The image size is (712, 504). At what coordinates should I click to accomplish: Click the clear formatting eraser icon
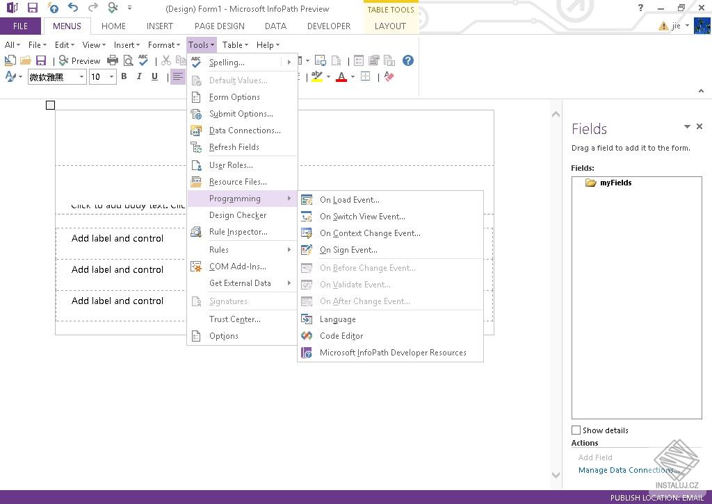pyautogui.click(x=389, y=76)
